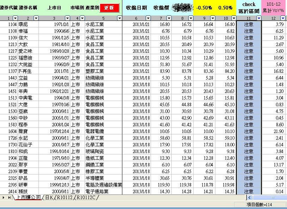Select industry cell 橡膠工業

coord(104,171)
